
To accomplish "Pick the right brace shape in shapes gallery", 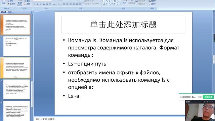I will pos(118,4).
